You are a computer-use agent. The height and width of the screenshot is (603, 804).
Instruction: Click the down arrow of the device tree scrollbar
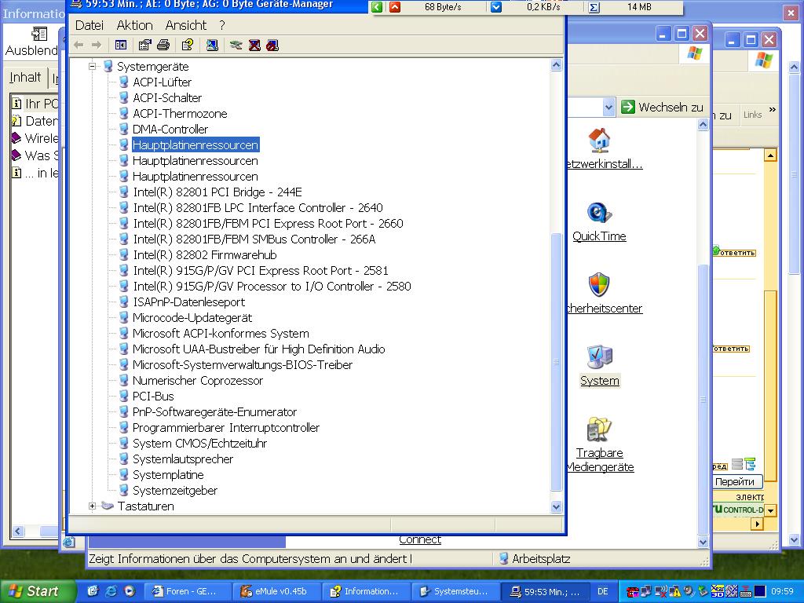pos(557,506)
